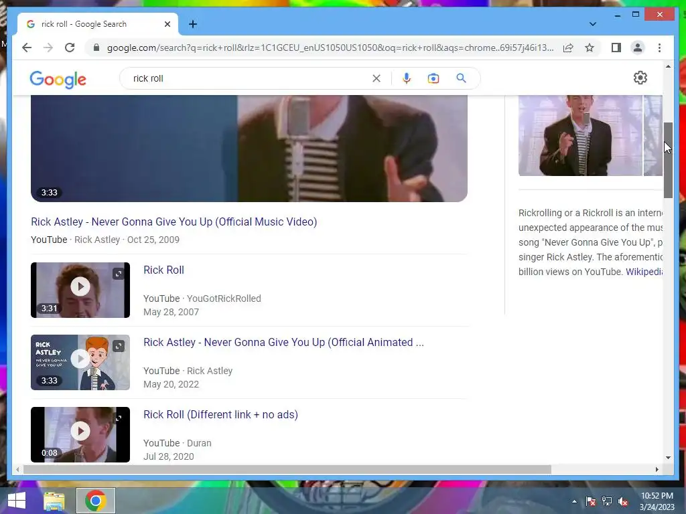Clear the search box with the X
This screenshot has width=686, height=514.
pos(376,78)
